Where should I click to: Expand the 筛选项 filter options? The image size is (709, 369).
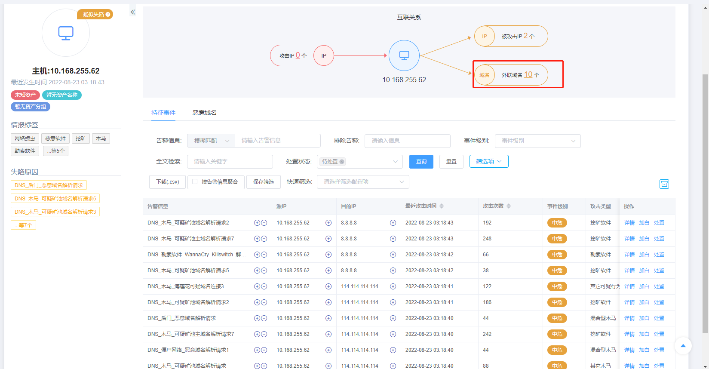(488, 161)
